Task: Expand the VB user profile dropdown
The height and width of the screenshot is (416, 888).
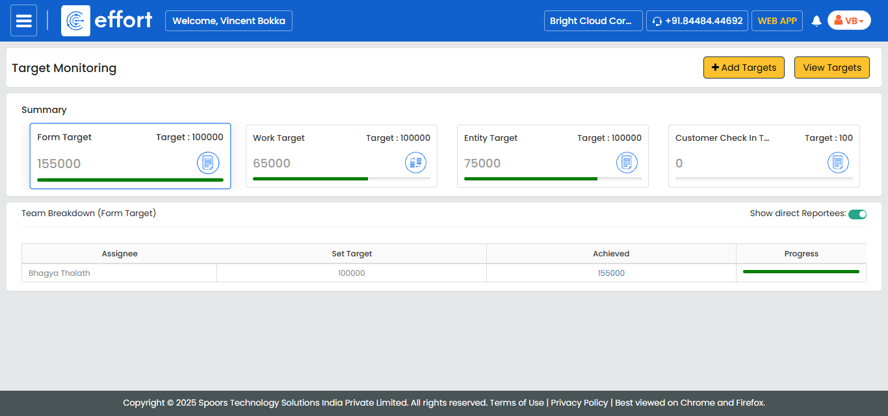Action: pos(849,21)
